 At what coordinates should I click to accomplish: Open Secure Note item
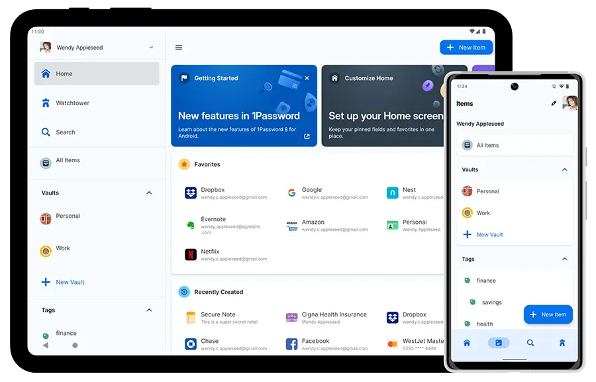pyautogui.click(x=223, y=318)
